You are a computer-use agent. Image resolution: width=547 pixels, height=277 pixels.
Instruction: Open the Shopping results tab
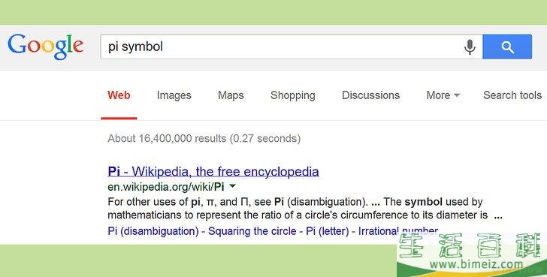293,95
